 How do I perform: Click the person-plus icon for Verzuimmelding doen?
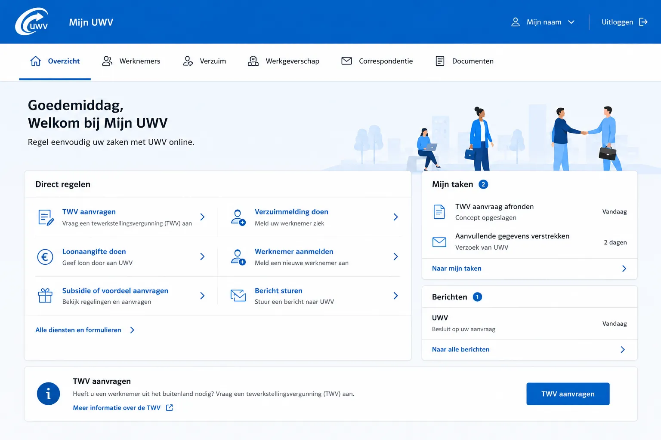238,217
